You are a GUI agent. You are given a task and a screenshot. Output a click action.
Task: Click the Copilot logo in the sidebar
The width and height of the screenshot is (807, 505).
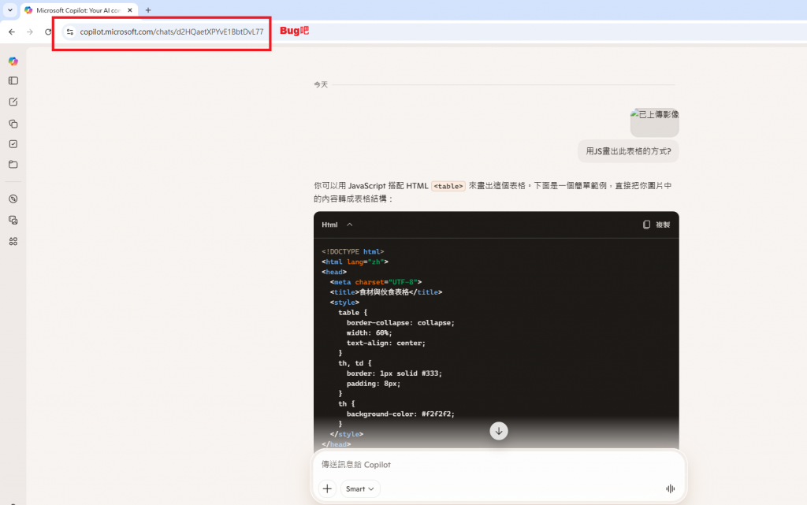click(13, 61)
